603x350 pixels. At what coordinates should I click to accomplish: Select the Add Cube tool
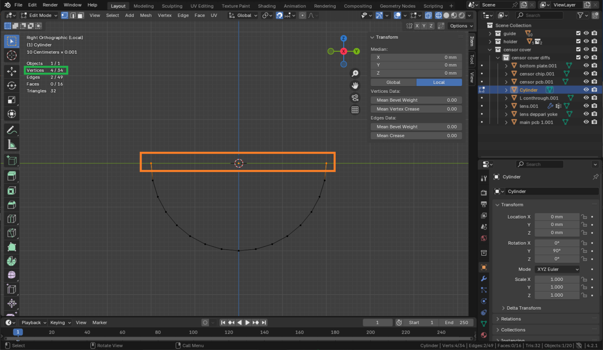point(12,161)
